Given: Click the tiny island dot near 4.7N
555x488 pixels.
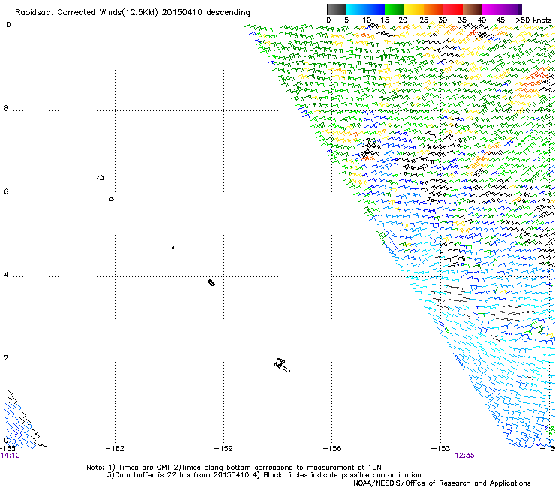Looking at the screenshot, I should click(172, 247).
